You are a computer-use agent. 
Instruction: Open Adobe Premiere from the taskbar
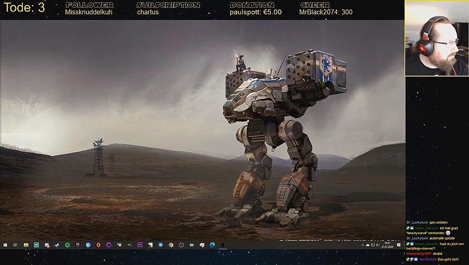click(140, 245)
